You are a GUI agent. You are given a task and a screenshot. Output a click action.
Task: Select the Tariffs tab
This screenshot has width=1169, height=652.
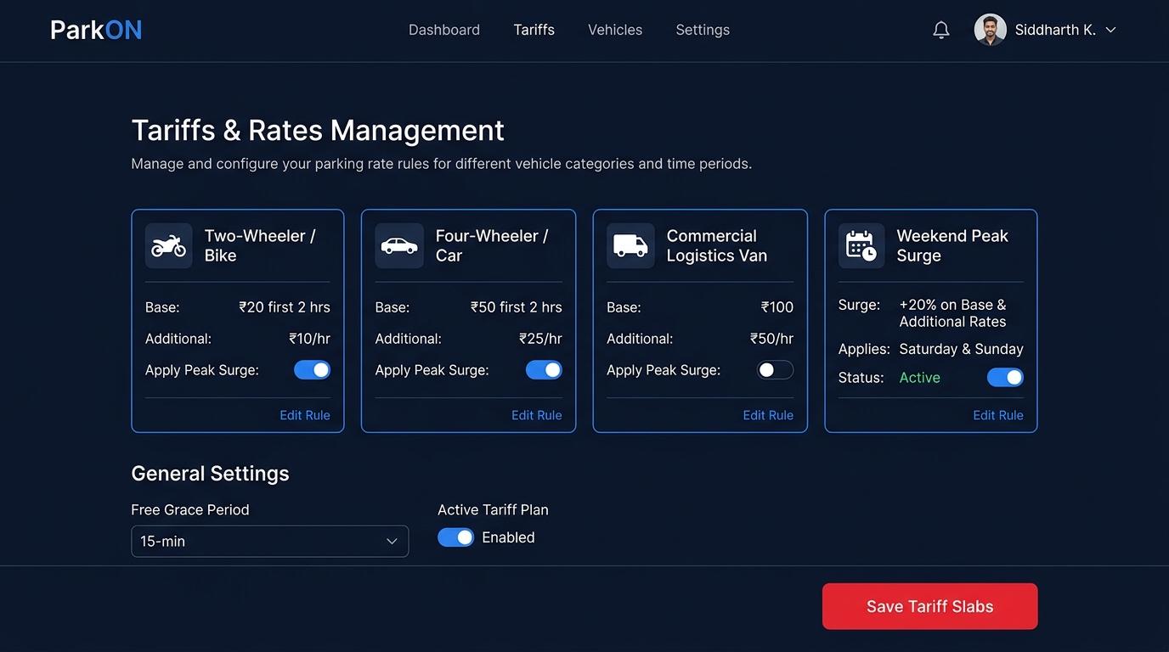(534, 30)
